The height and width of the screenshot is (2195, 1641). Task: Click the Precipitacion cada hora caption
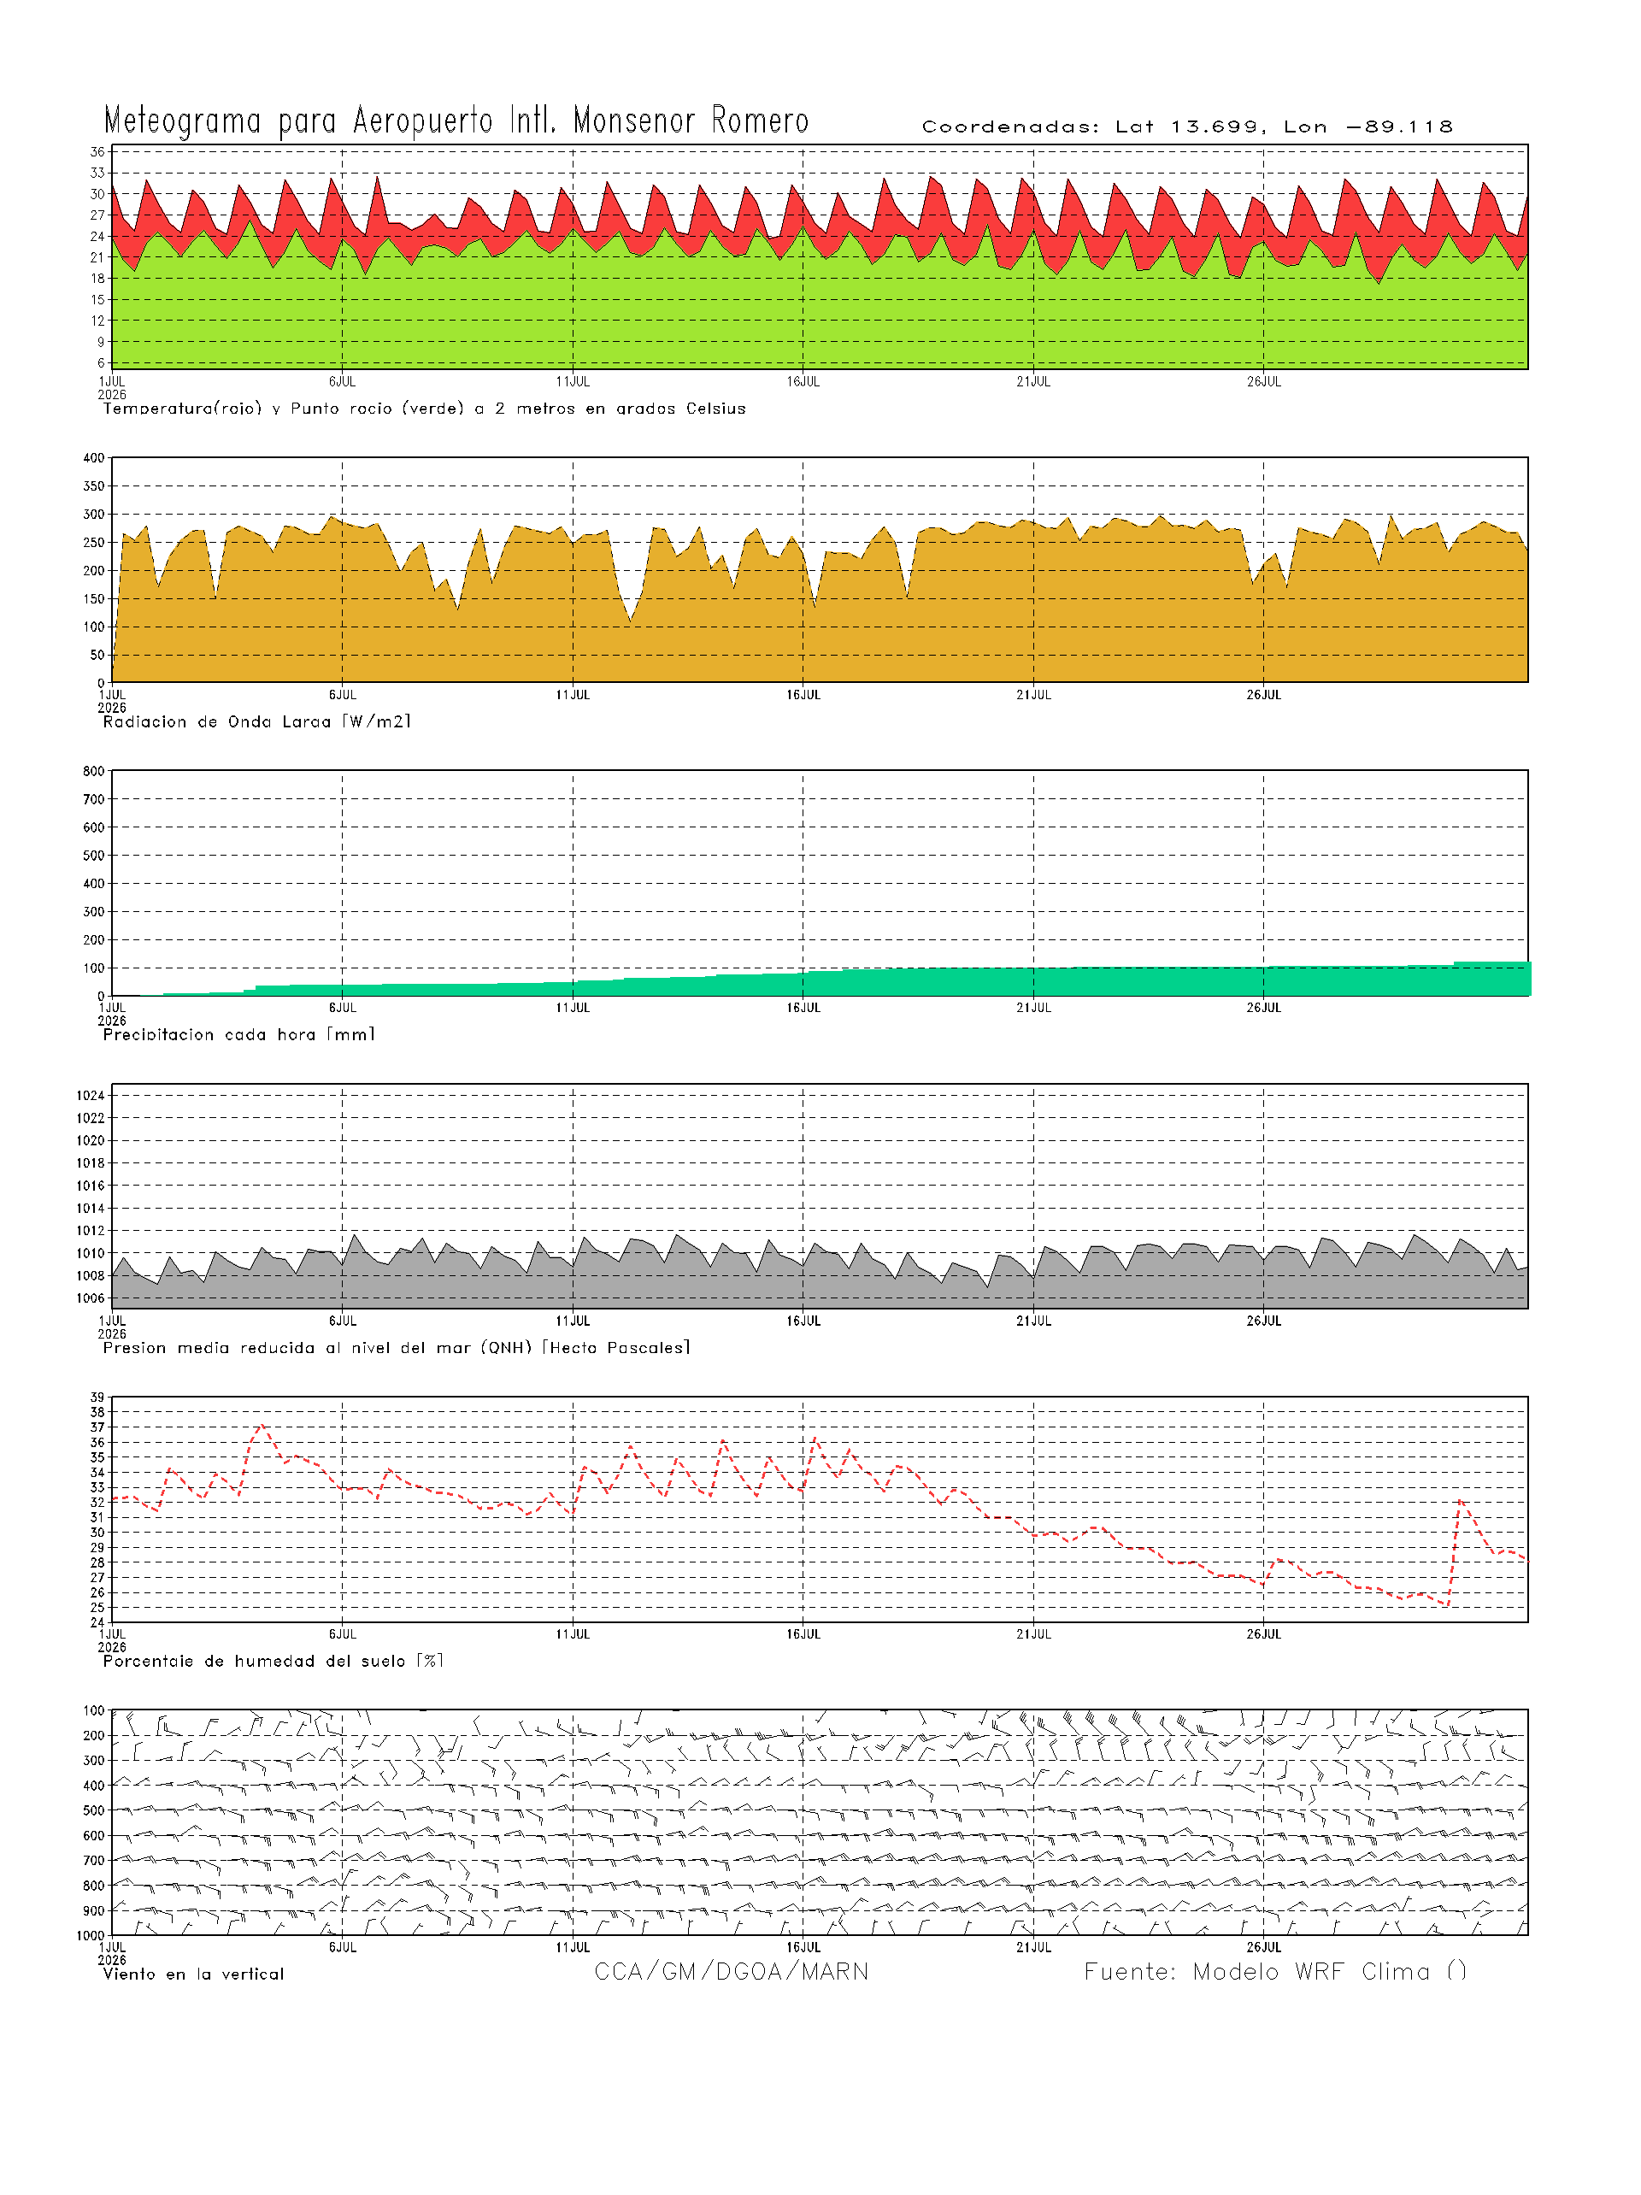[238, 1034]
